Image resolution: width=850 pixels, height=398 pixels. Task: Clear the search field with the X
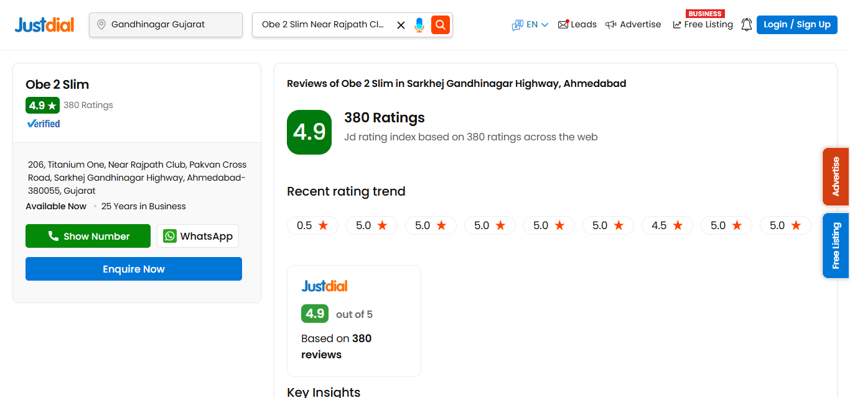pyautogui.click(x=401, y=25)
